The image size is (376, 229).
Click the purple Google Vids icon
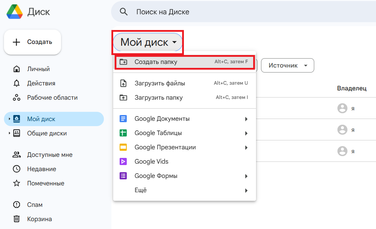123,161
